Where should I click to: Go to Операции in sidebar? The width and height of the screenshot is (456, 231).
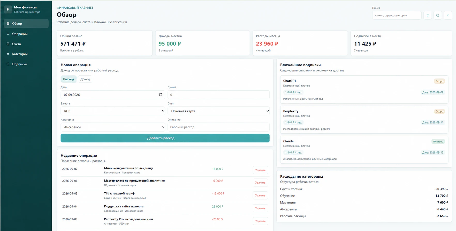point(26,34)
